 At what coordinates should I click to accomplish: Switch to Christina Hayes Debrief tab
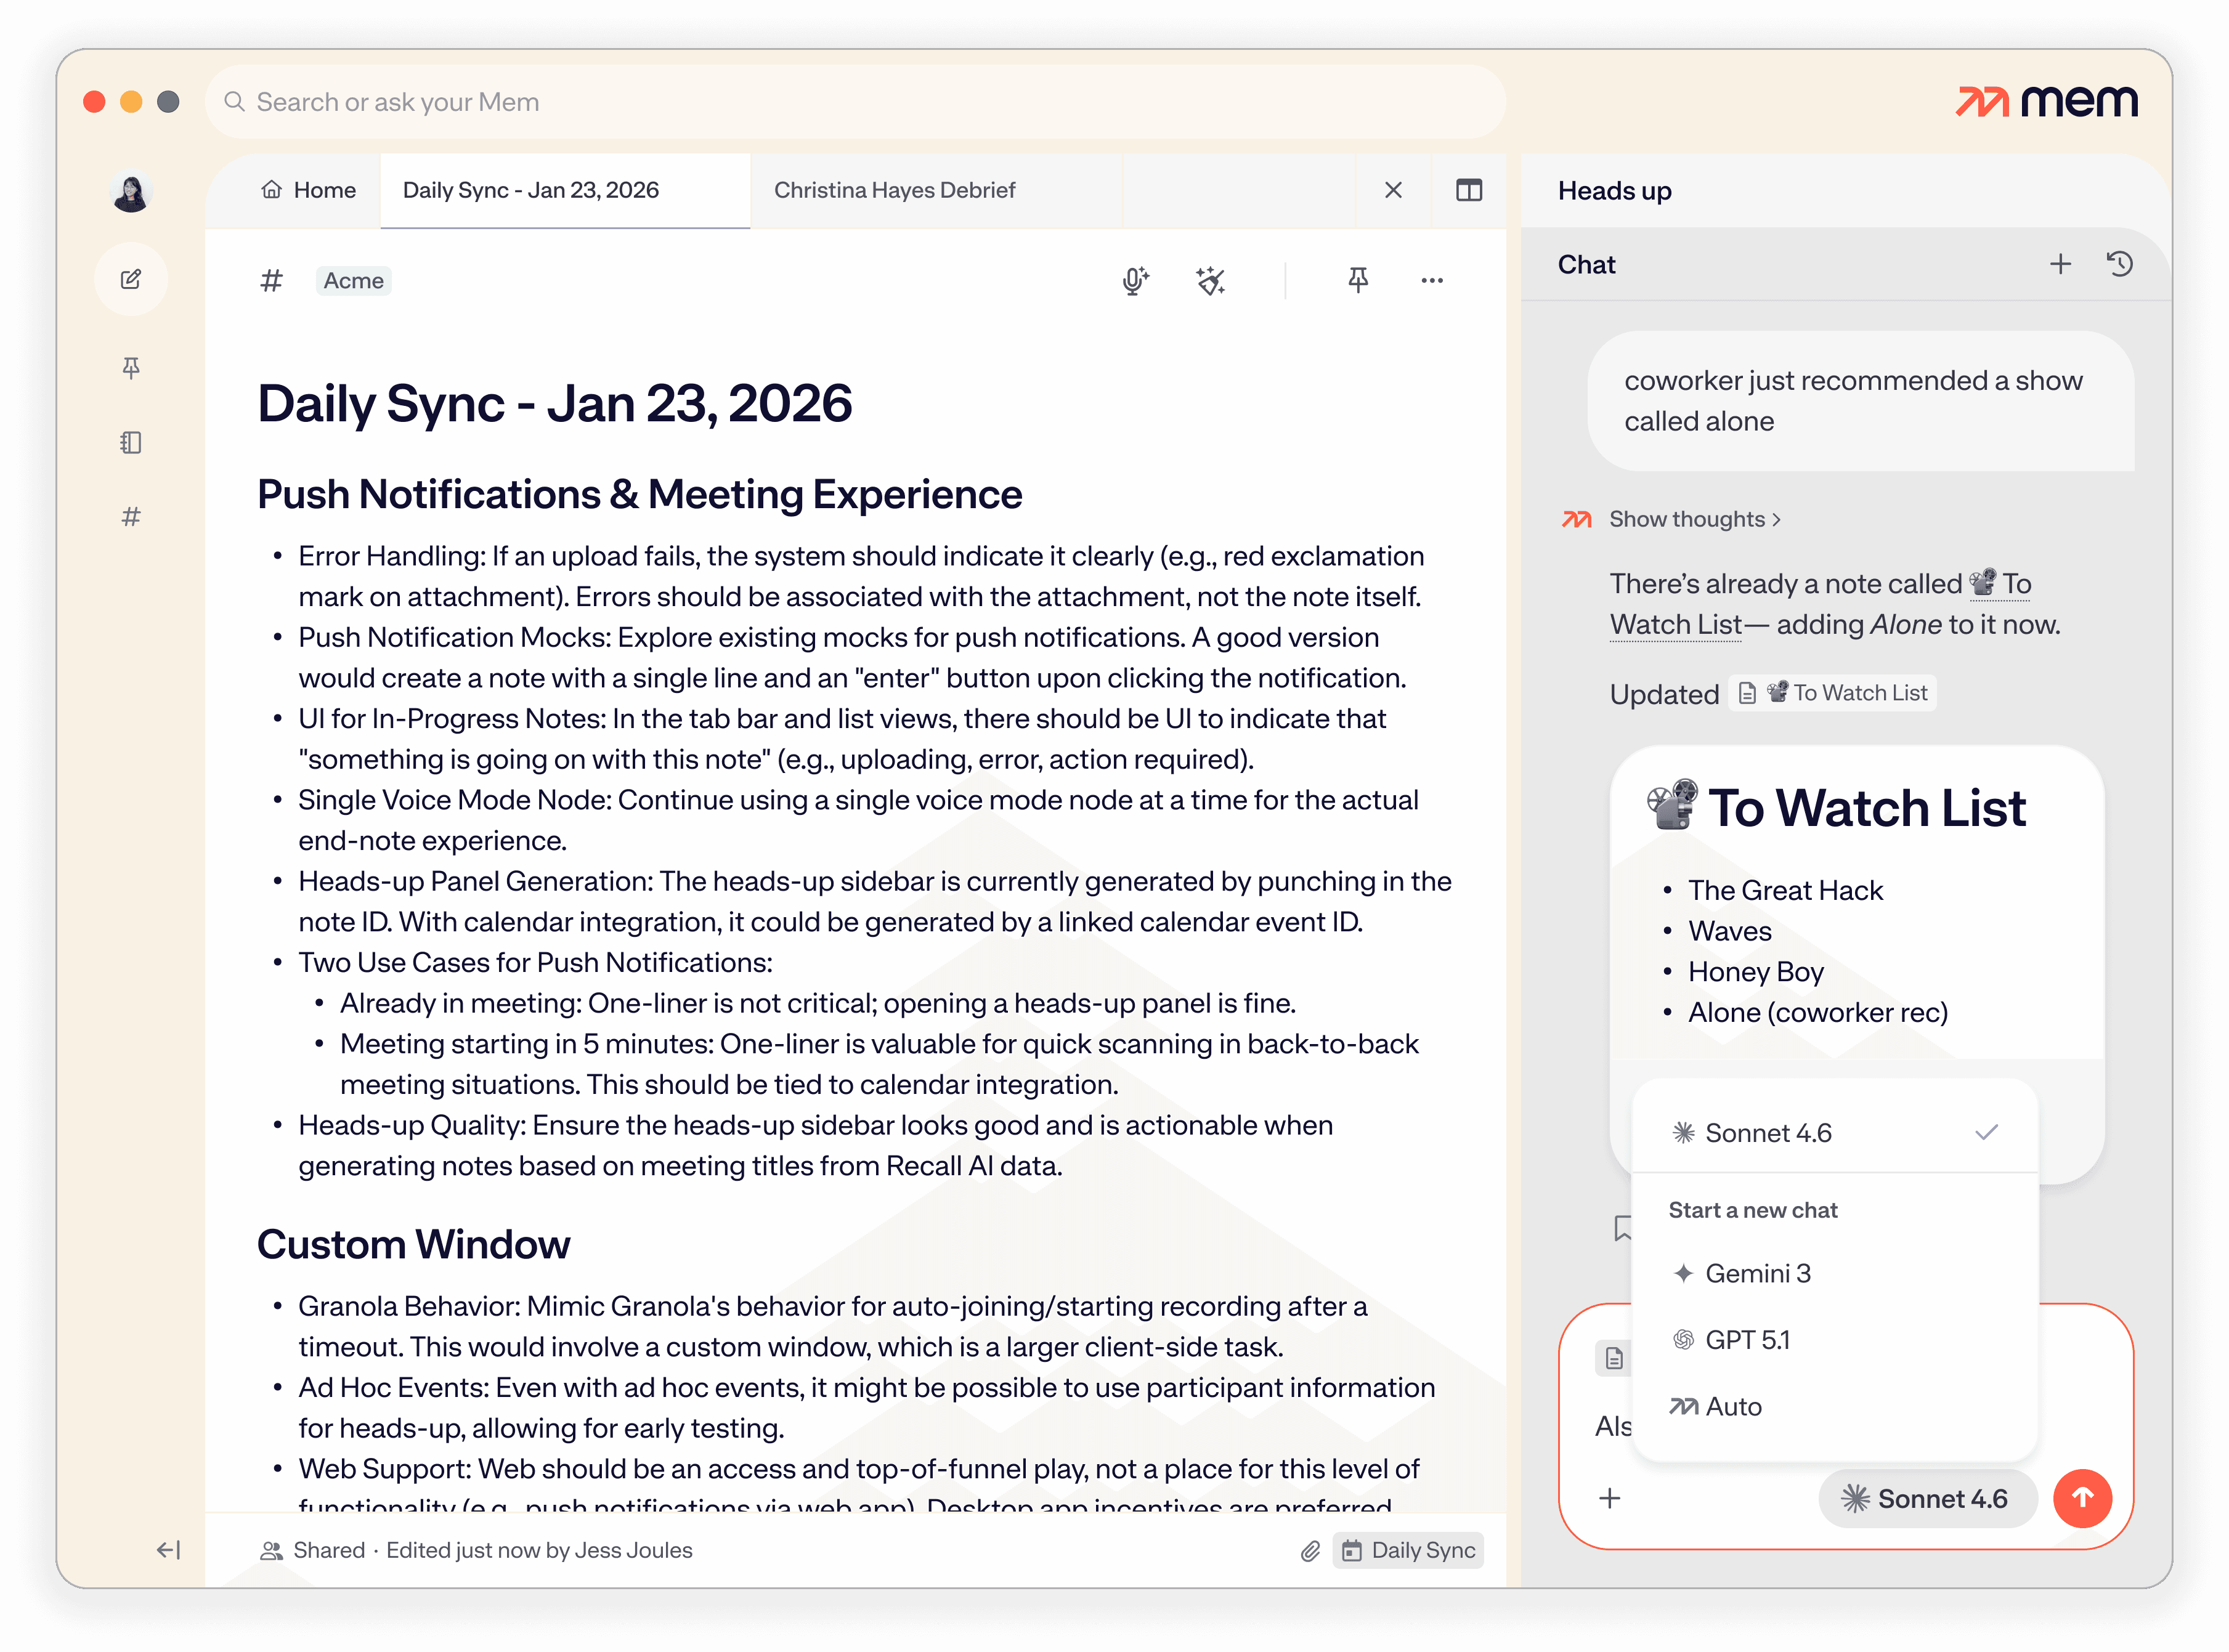894,190
